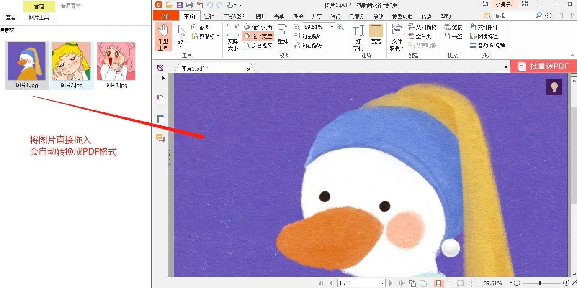Expand the 剪贴板 clipboard dropdown
577x288 pixels.
(218, 36)
